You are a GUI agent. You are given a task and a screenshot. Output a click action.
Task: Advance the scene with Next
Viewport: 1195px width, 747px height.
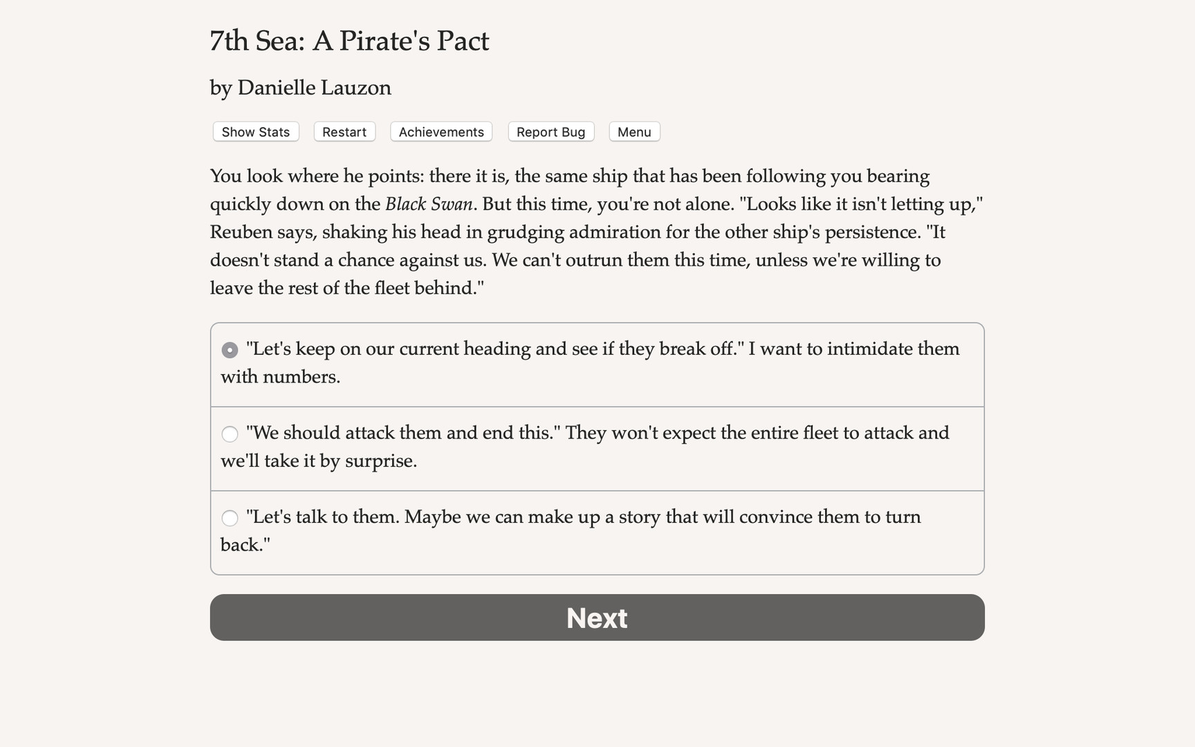(x=597, y=617)
